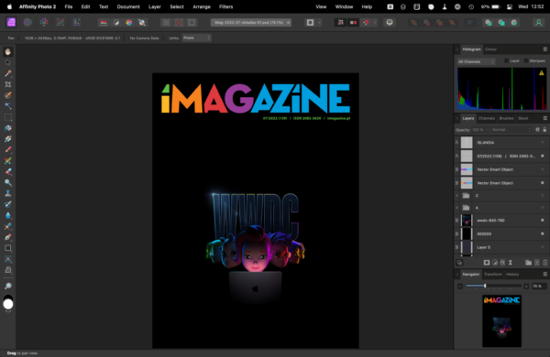Switch to Develop Persona

pos(44,22)
